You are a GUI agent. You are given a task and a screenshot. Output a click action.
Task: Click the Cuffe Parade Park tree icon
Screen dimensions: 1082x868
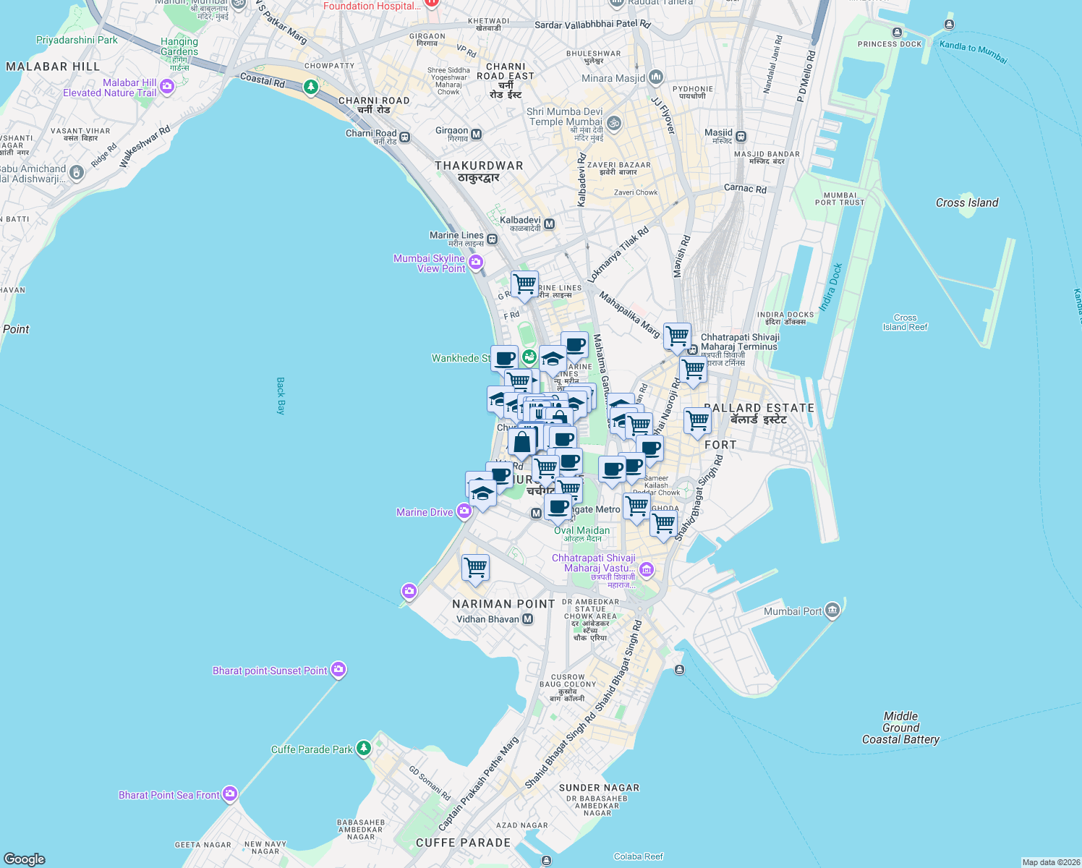pos(364,748)
